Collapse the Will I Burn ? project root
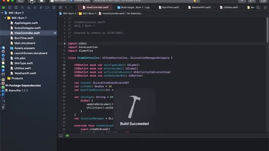Viewport: 269px width, 151px height. 2,13
